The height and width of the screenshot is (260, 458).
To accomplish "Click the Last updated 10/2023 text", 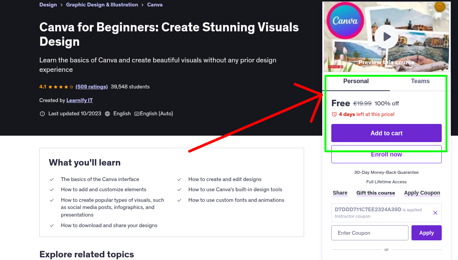I will 75,113.
